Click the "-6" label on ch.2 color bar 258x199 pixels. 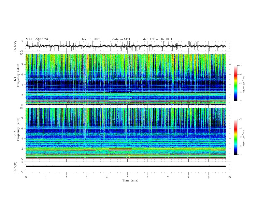pyautogui.click(x=240, y=146)
